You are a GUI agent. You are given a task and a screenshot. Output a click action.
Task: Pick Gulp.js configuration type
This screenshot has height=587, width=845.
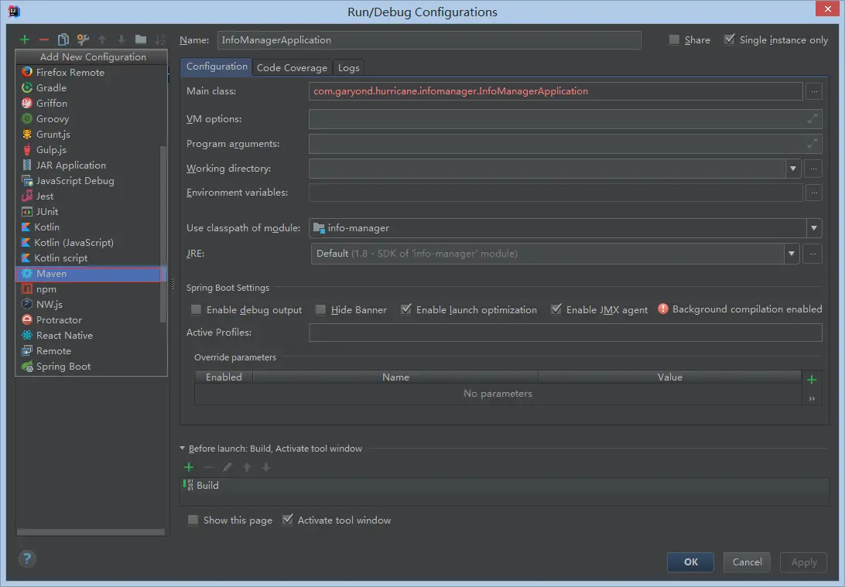pyautogui.click(x=88, y=150)
